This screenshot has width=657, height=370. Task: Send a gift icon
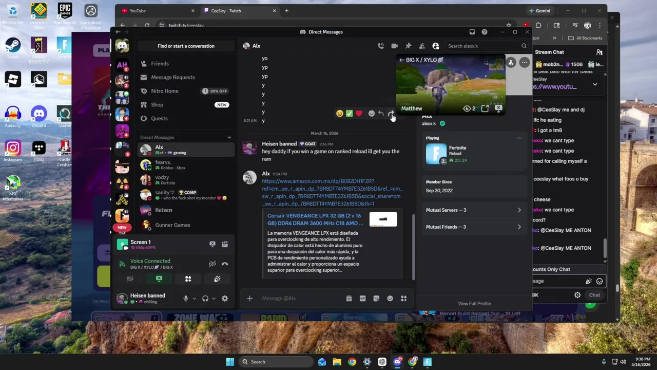[x=349, y=298]
